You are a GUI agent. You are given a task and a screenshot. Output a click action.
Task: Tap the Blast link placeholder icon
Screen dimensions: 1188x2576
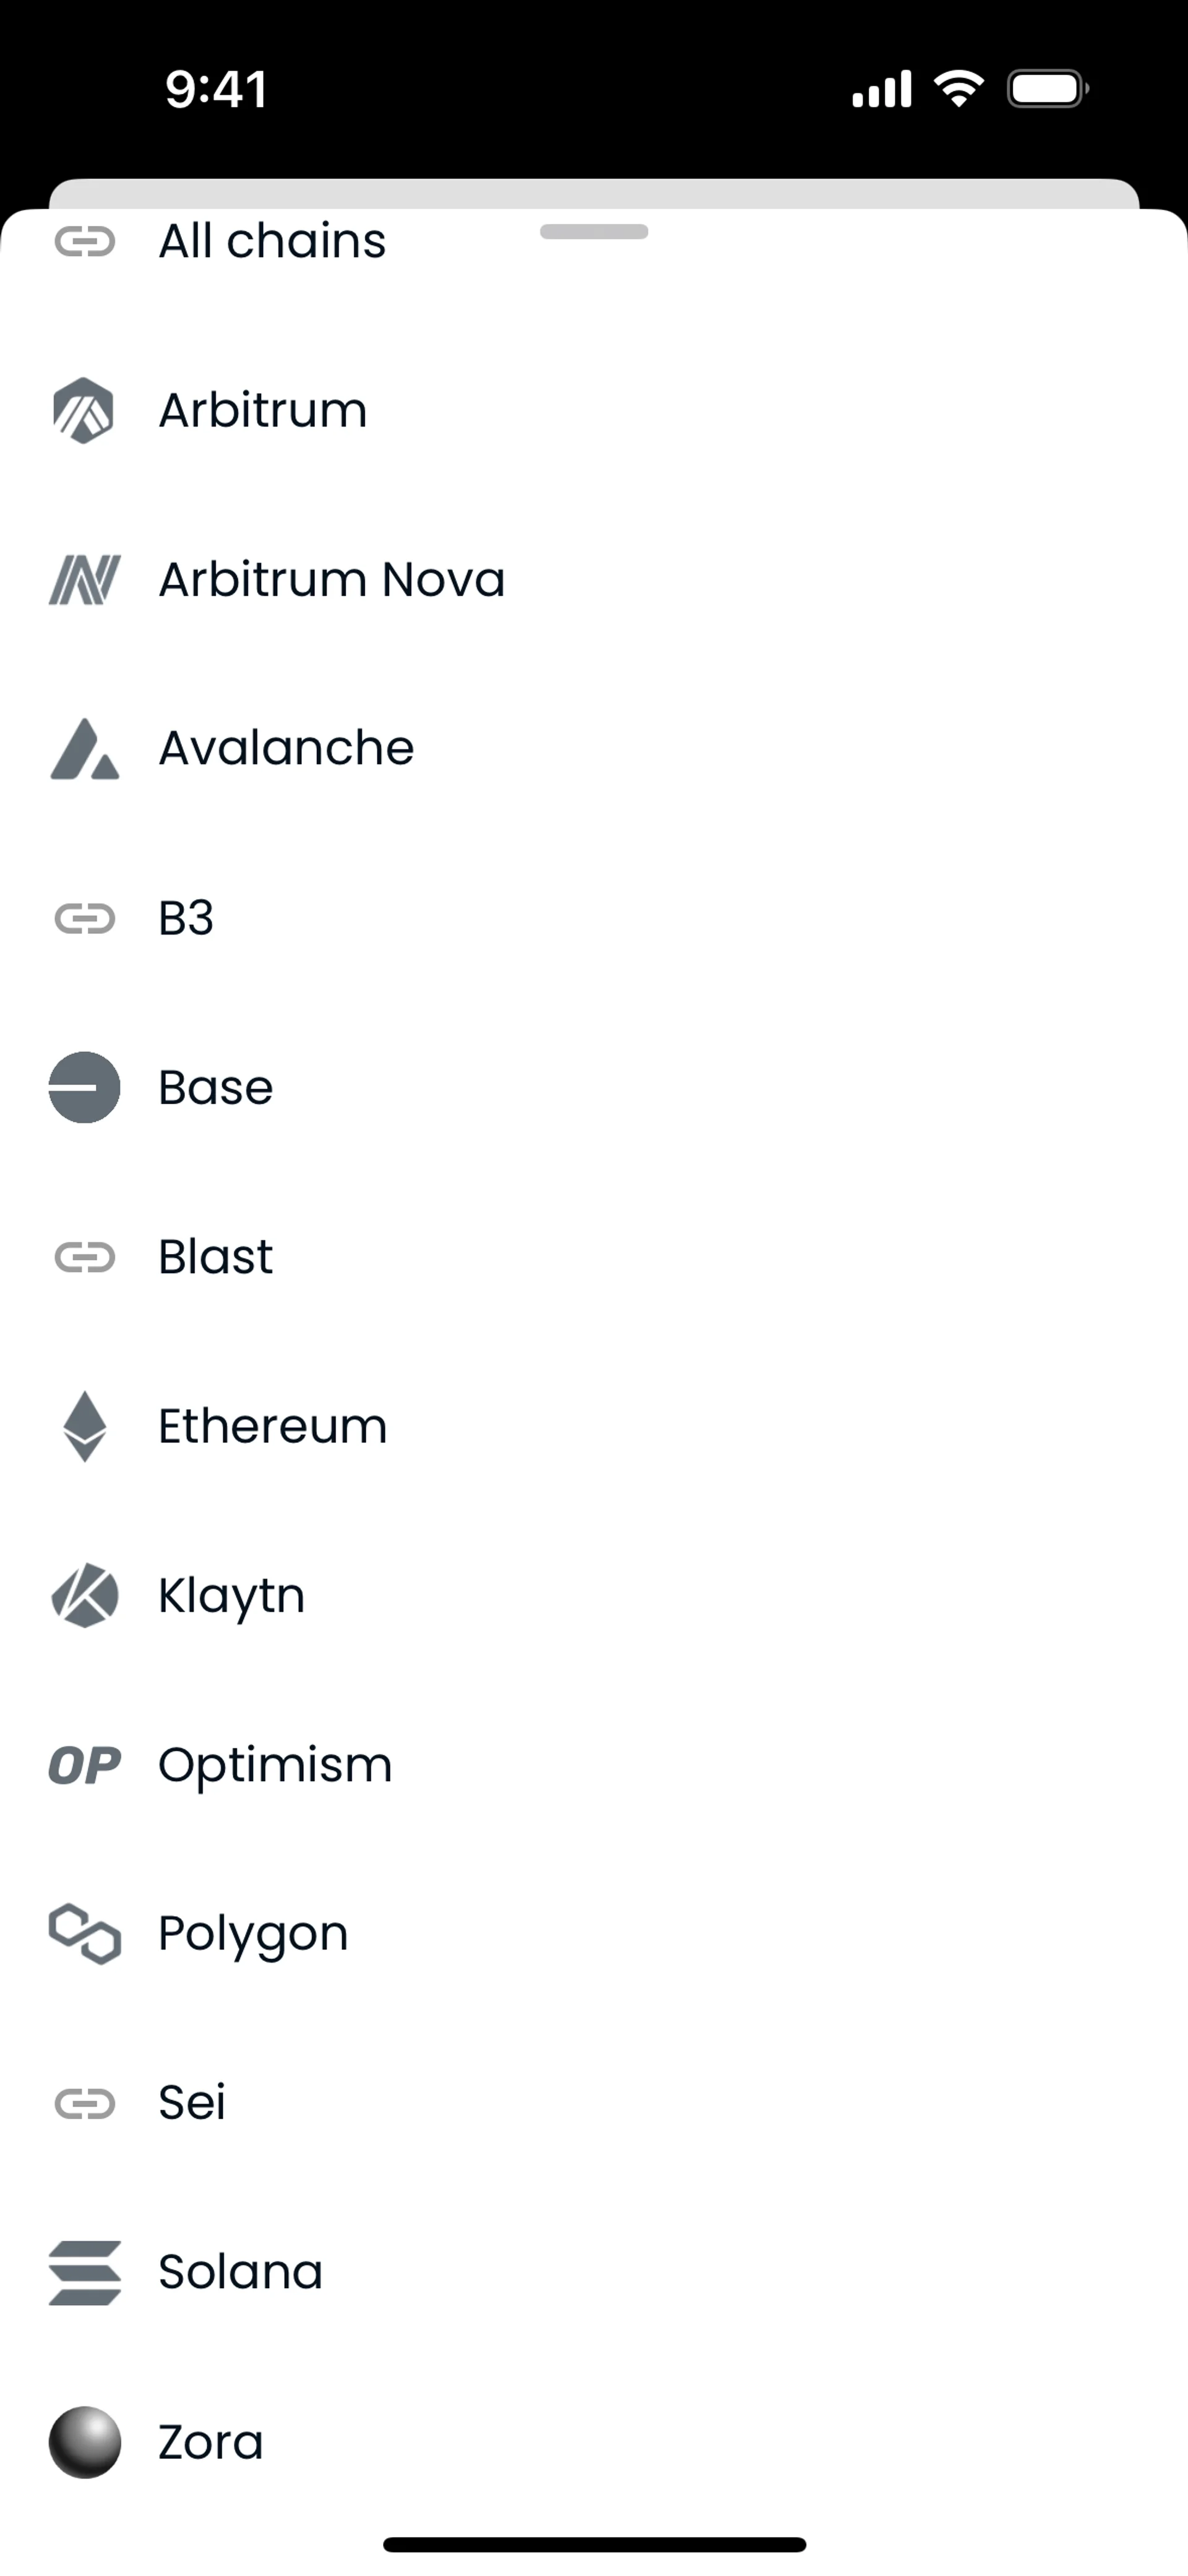[x=84, y=1257]
